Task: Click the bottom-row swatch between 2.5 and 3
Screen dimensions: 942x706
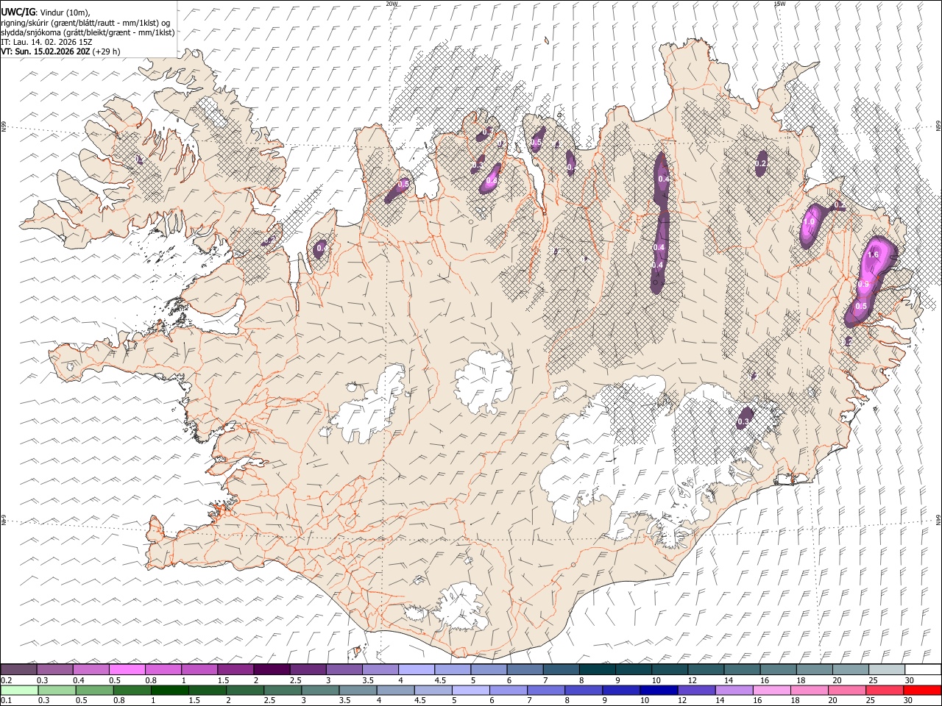Action: (283, 690)
